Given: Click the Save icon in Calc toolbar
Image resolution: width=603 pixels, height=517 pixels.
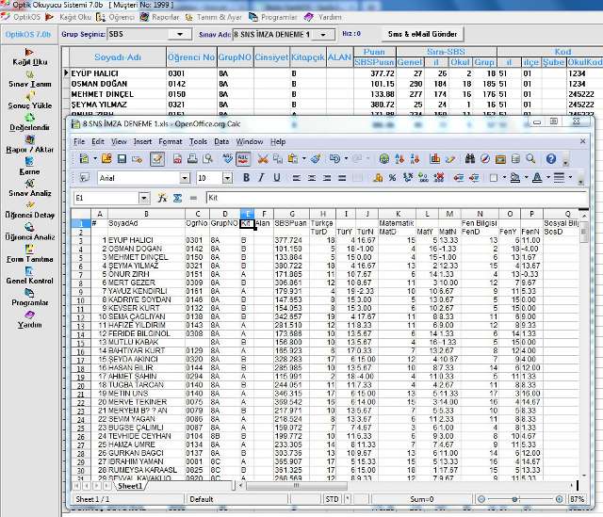Looking at the screenshot, I should tap(122, 159).
